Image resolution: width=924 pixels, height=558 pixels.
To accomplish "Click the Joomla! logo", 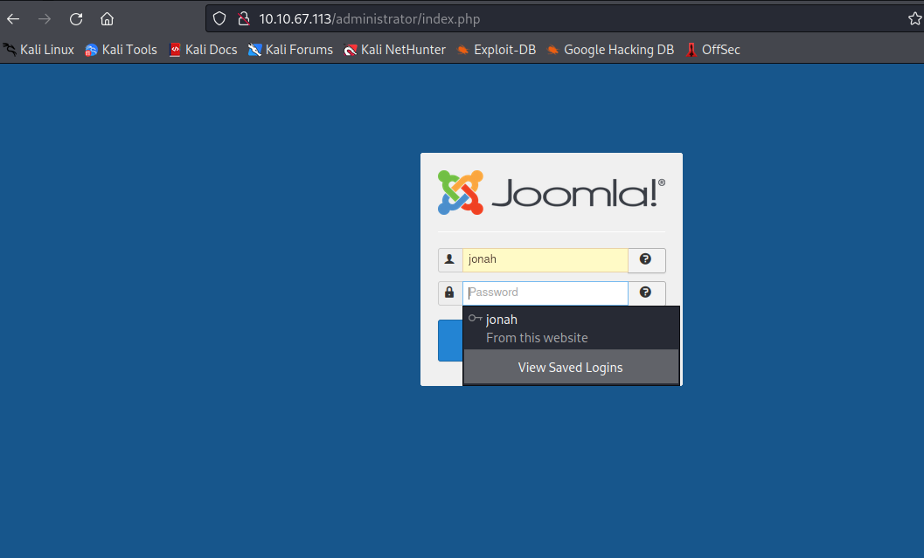I will [x=552, y=192].
